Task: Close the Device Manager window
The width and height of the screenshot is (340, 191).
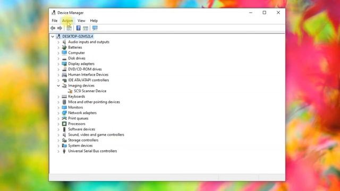Action: pos(278,13)
